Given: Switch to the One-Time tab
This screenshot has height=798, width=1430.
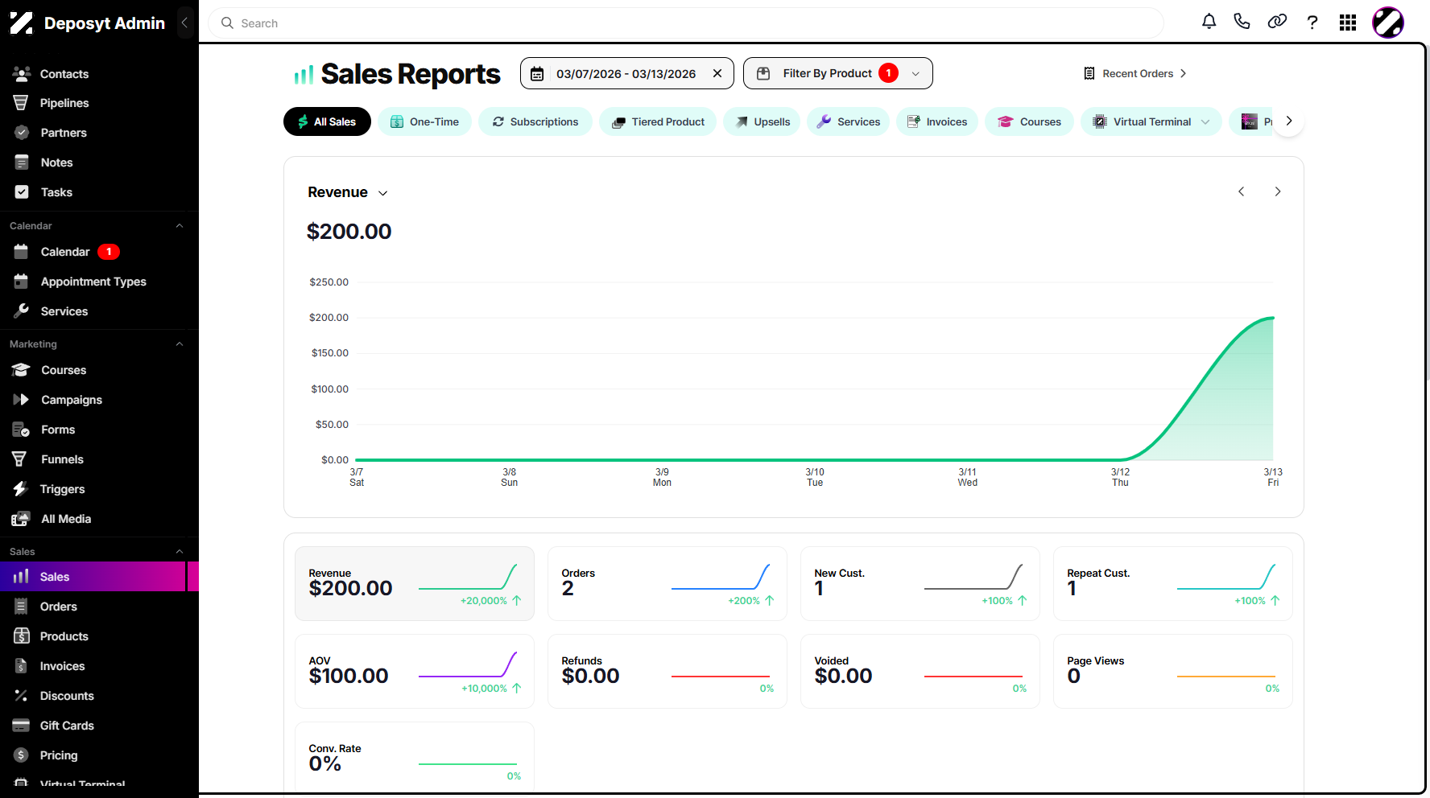Looking at the screenshot, I should [424, 121].
